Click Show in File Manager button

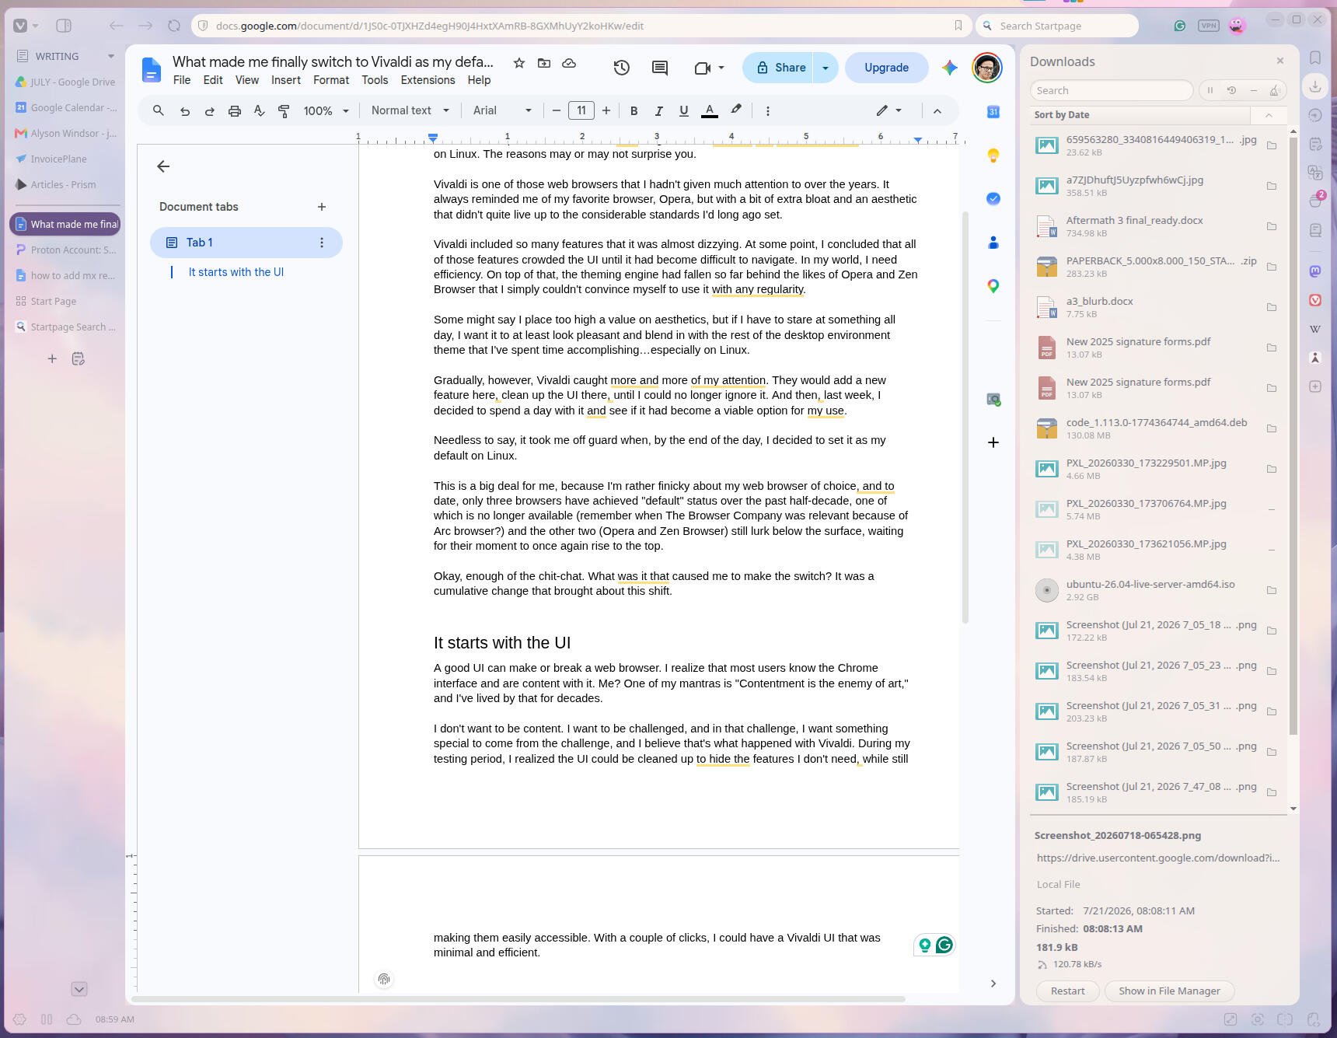tap(1169, 991)
